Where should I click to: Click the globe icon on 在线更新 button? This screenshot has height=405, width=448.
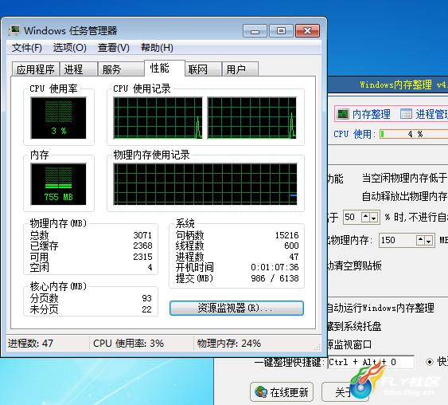tap(260, 391)
